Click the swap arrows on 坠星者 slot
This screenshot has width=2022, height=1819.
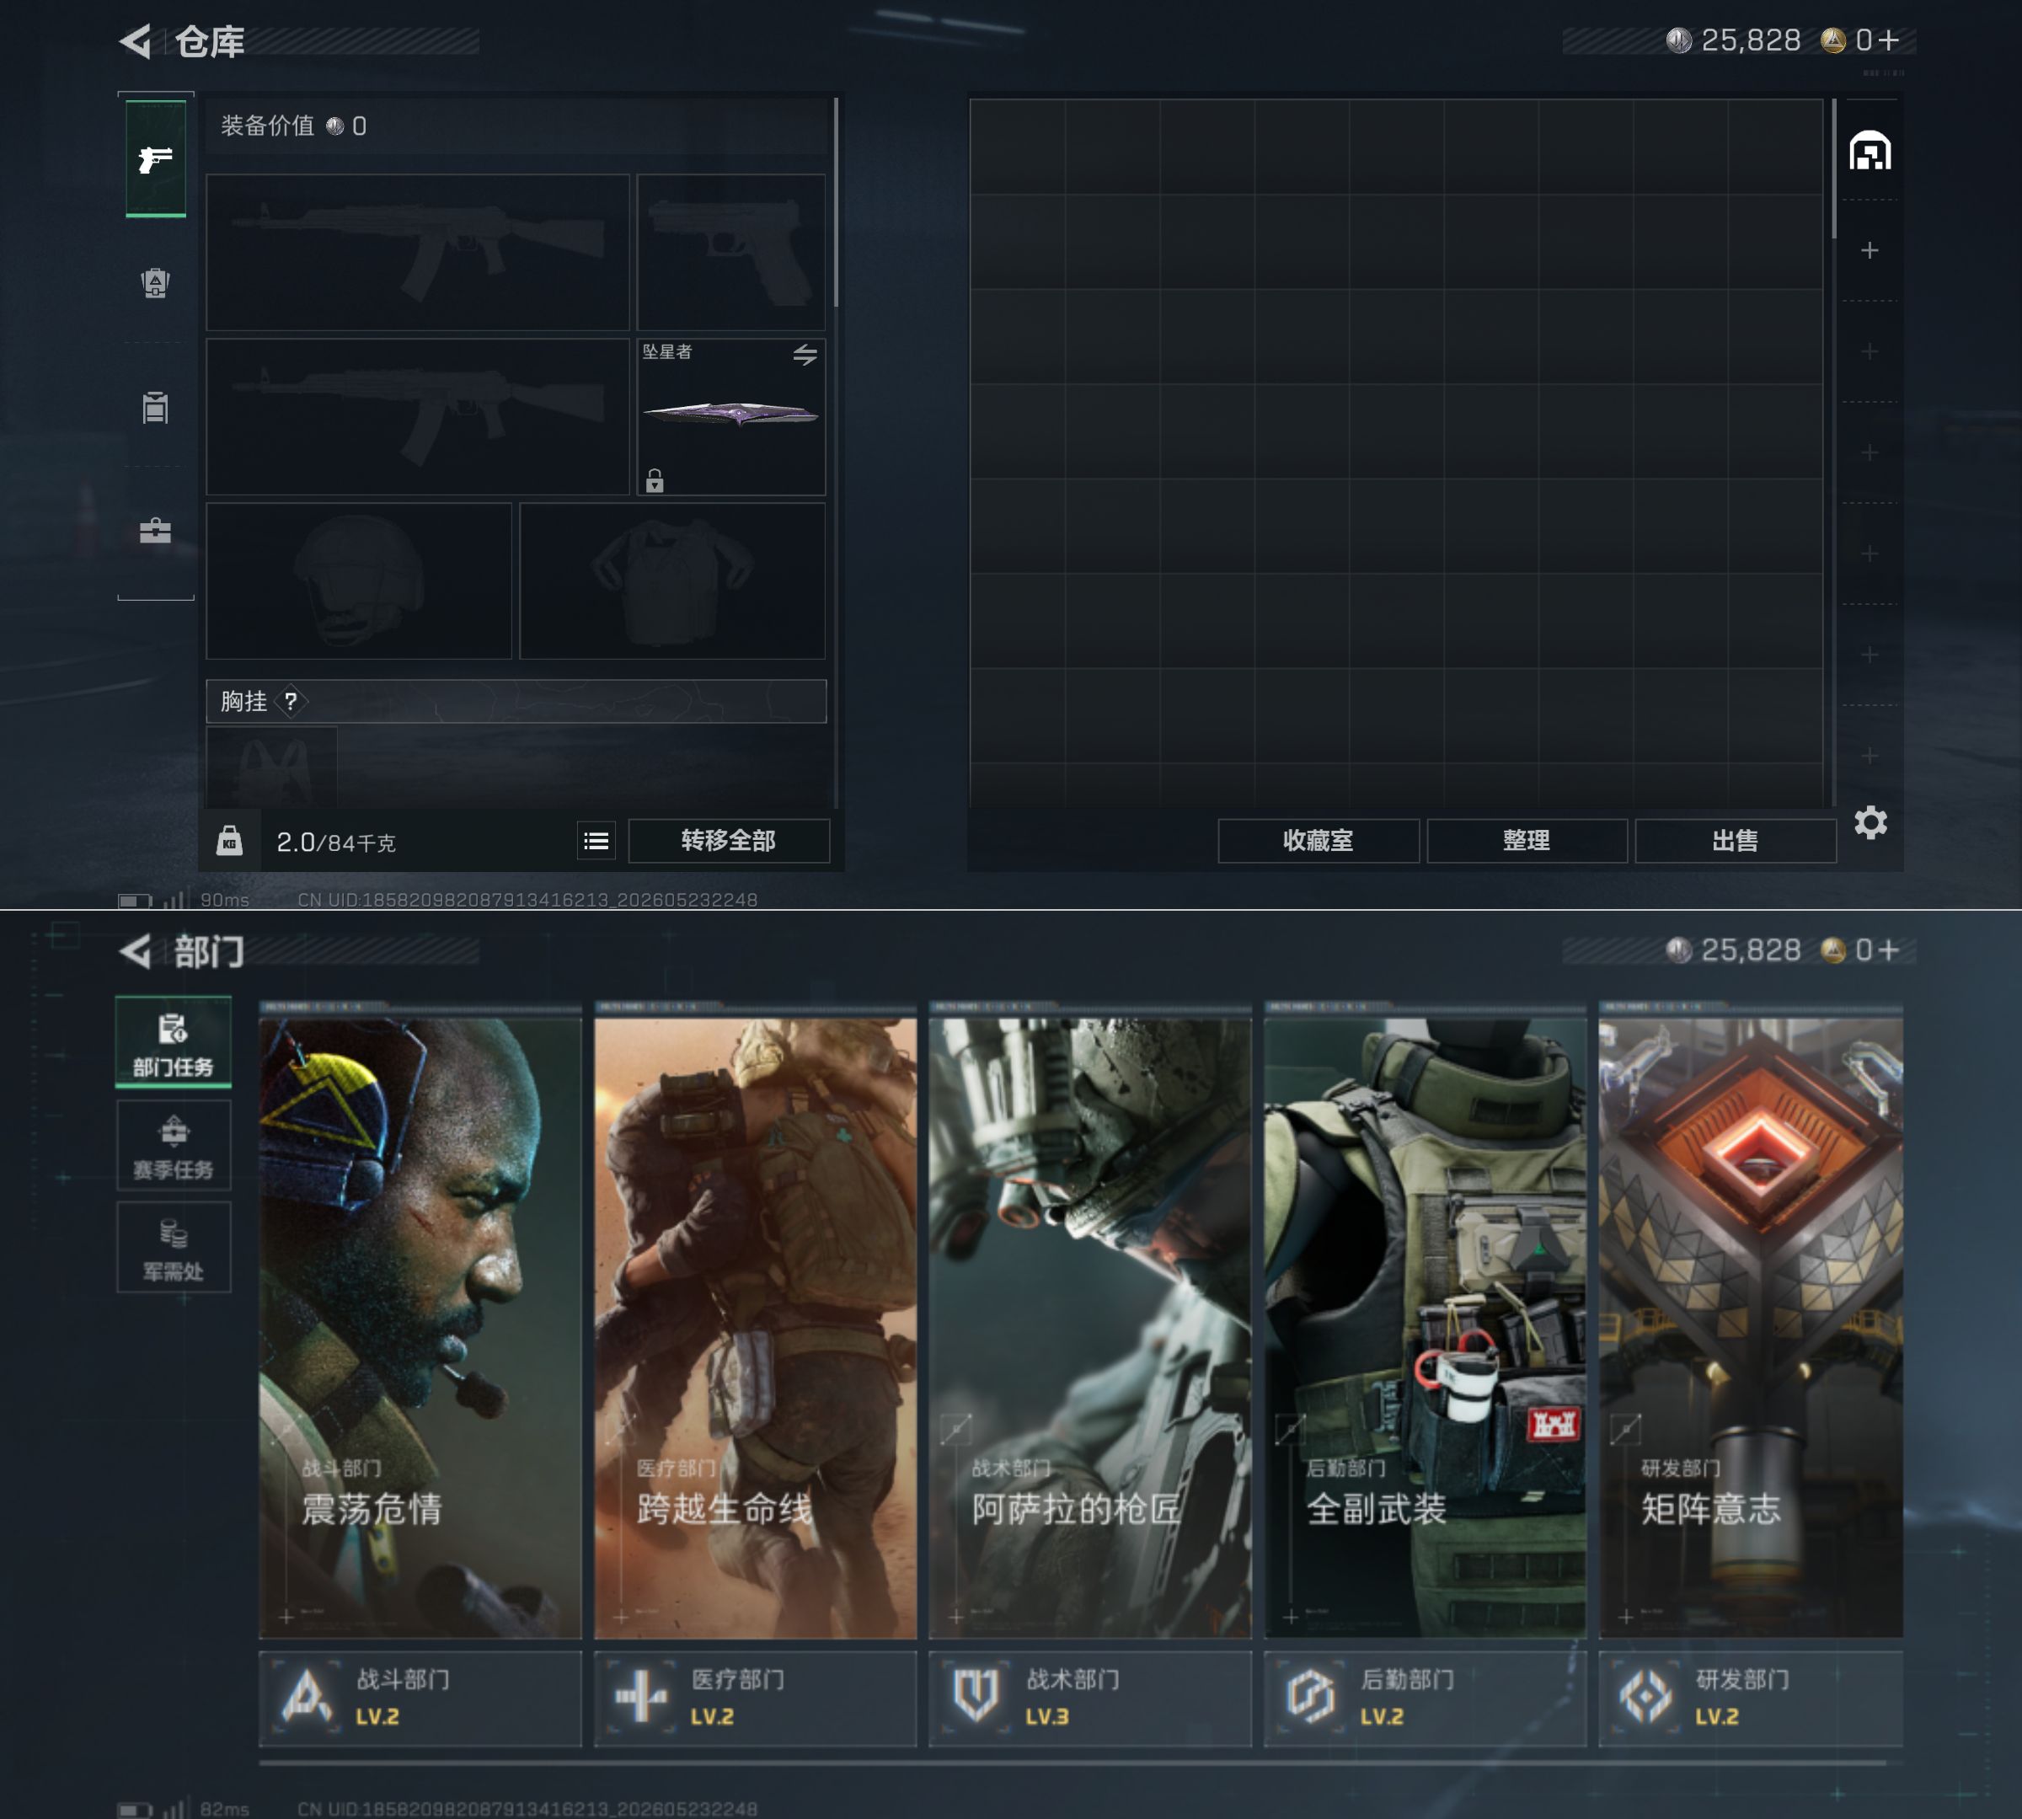(805, 354)
